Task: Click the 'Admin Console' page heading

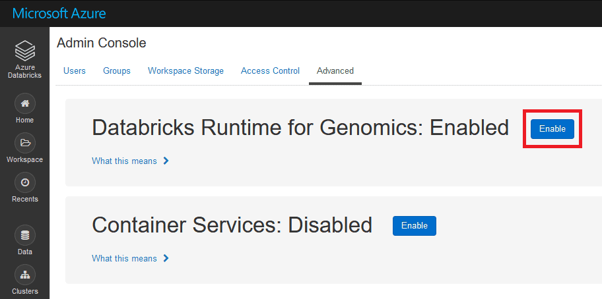Action: point(102,43)
